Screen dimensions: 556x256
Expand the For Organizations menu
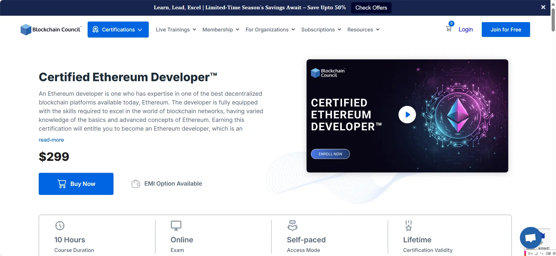(270, 30)
